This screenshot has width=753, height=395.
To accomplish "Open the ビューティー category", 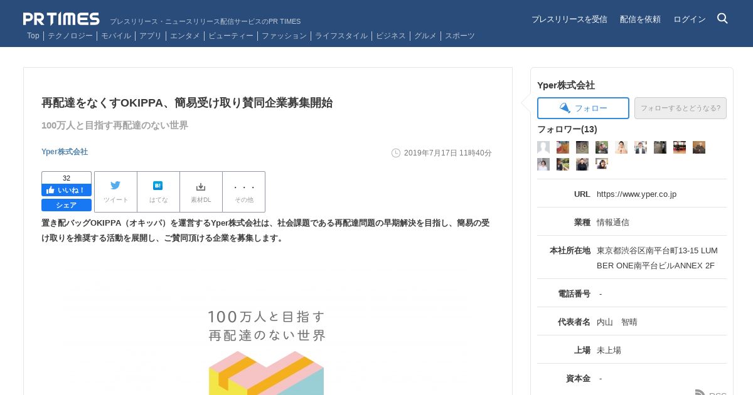I will (231, 36).
